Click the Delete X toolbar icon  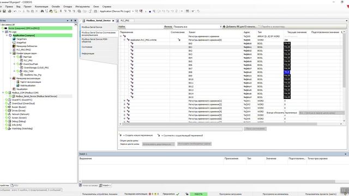coord(37,11)
